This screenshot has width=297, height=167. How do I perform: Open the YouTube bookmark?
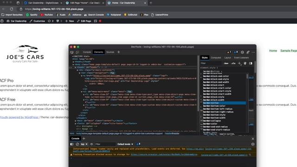click(46, 14)
